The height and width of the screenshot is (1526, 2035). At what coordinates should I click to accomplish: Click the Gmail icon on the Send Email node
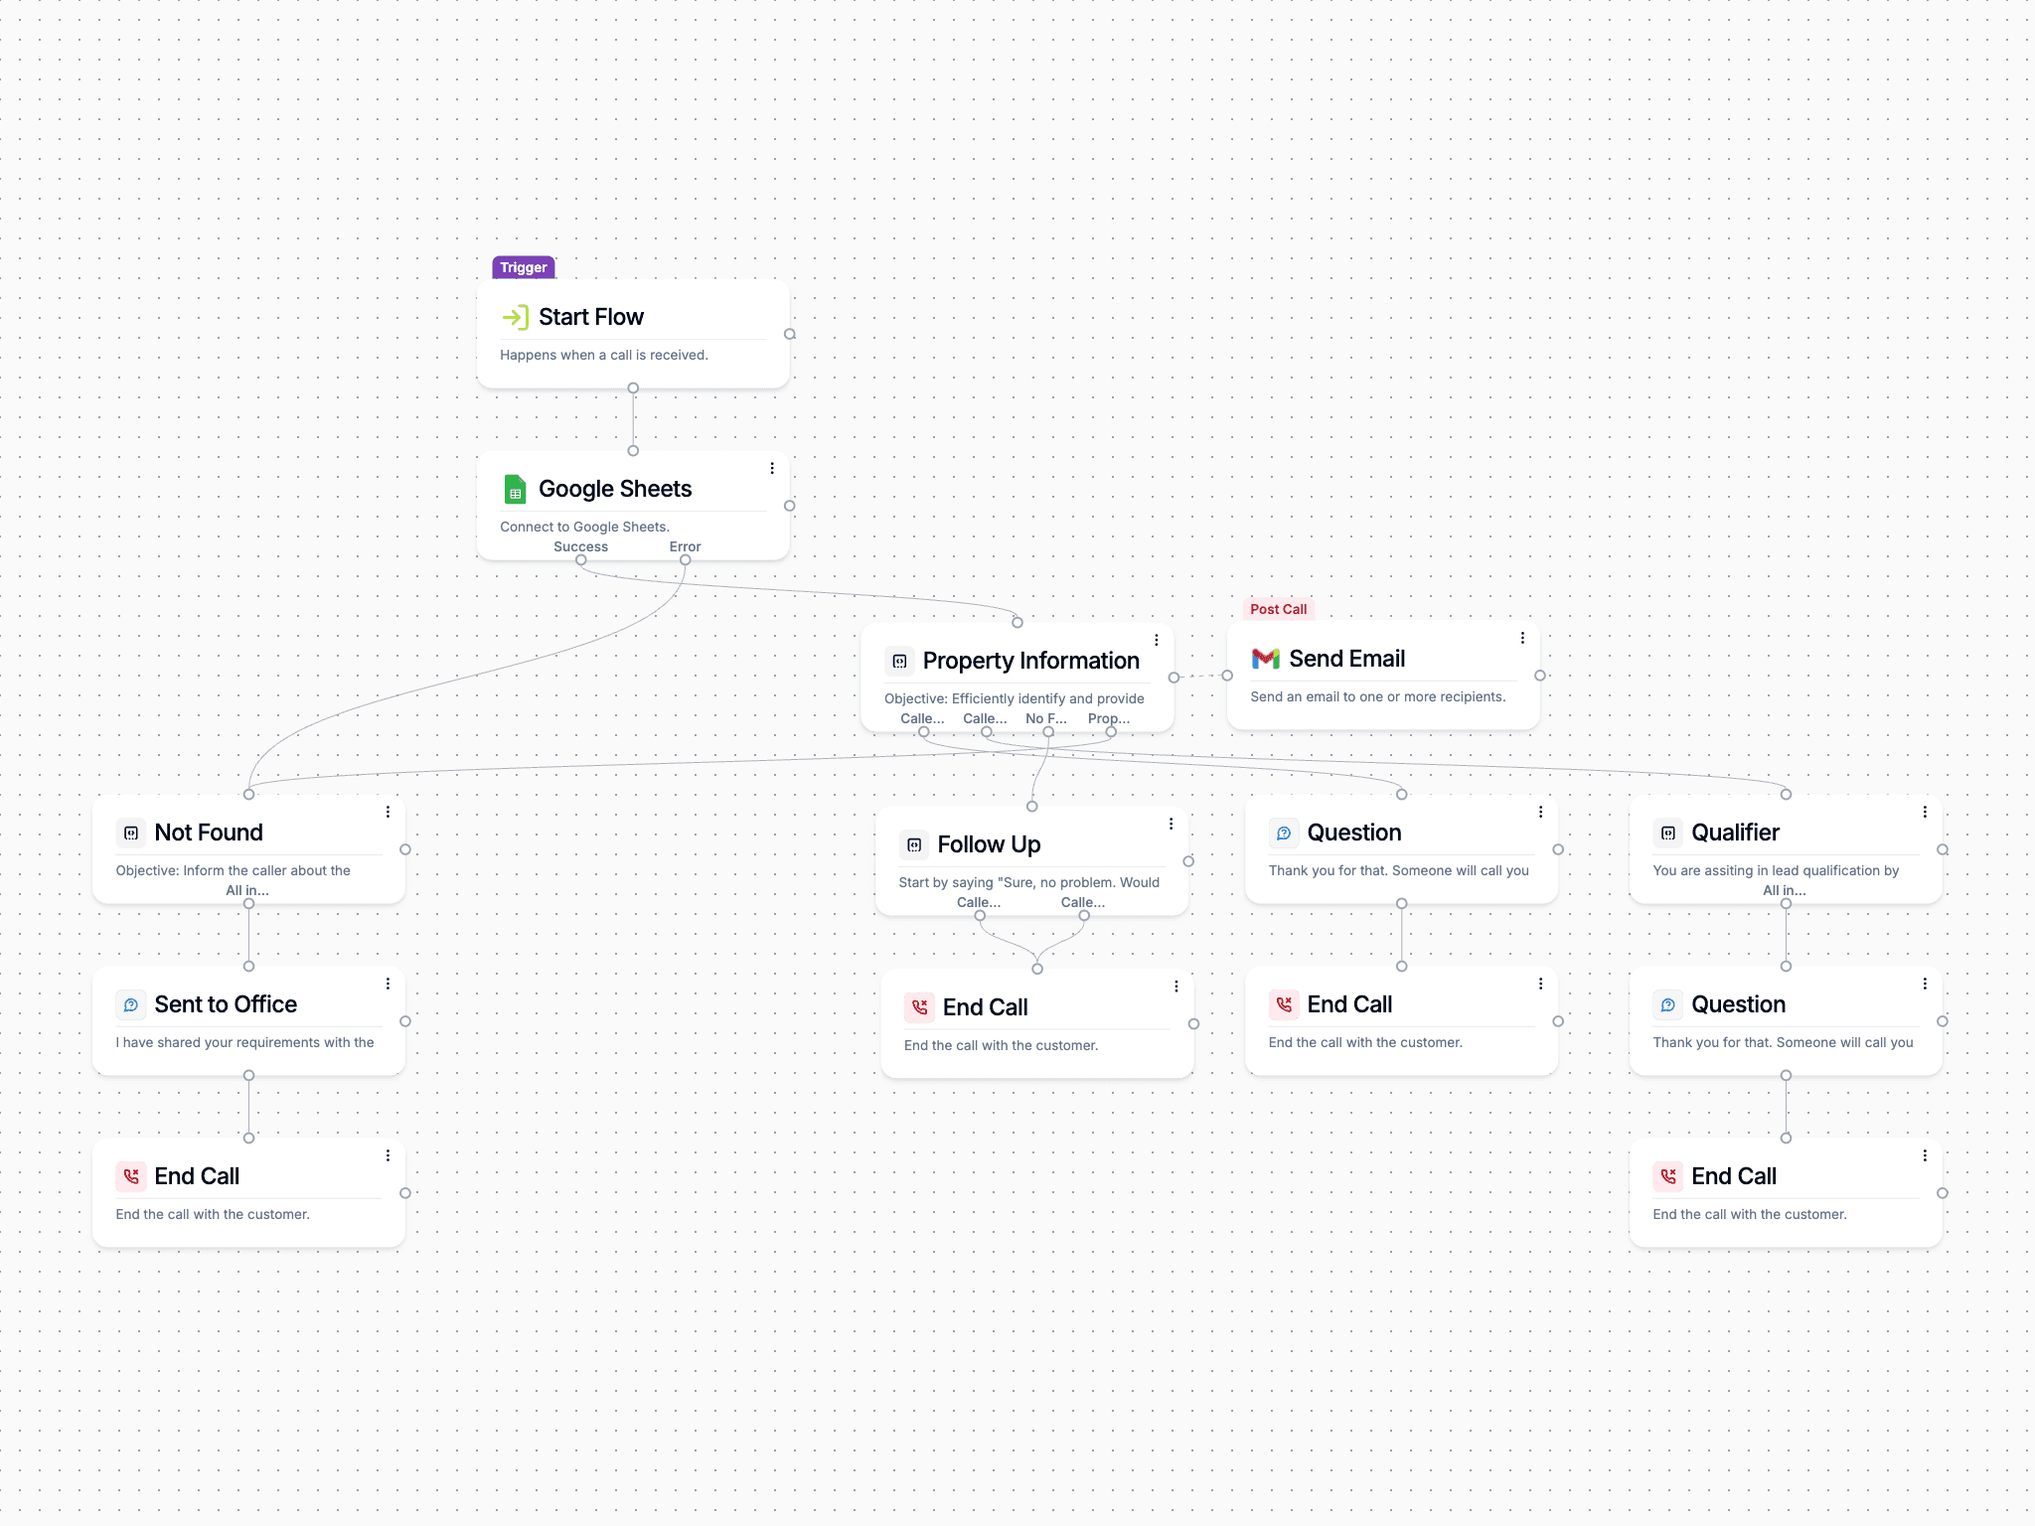coord(1264,658)
